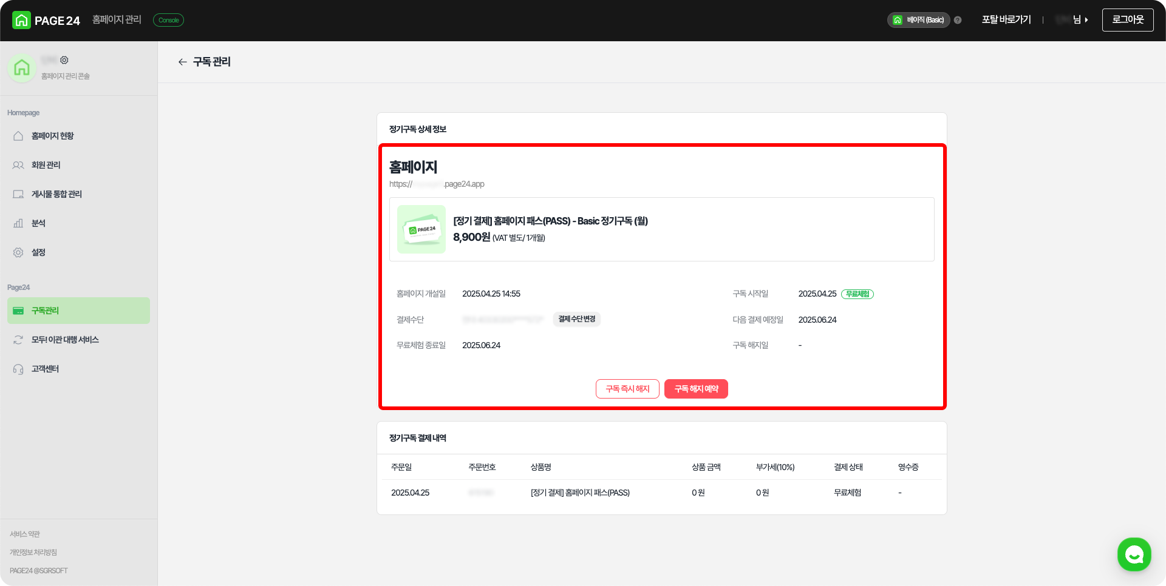Open 회원 관리 in the sidebar

pos(79,165)
